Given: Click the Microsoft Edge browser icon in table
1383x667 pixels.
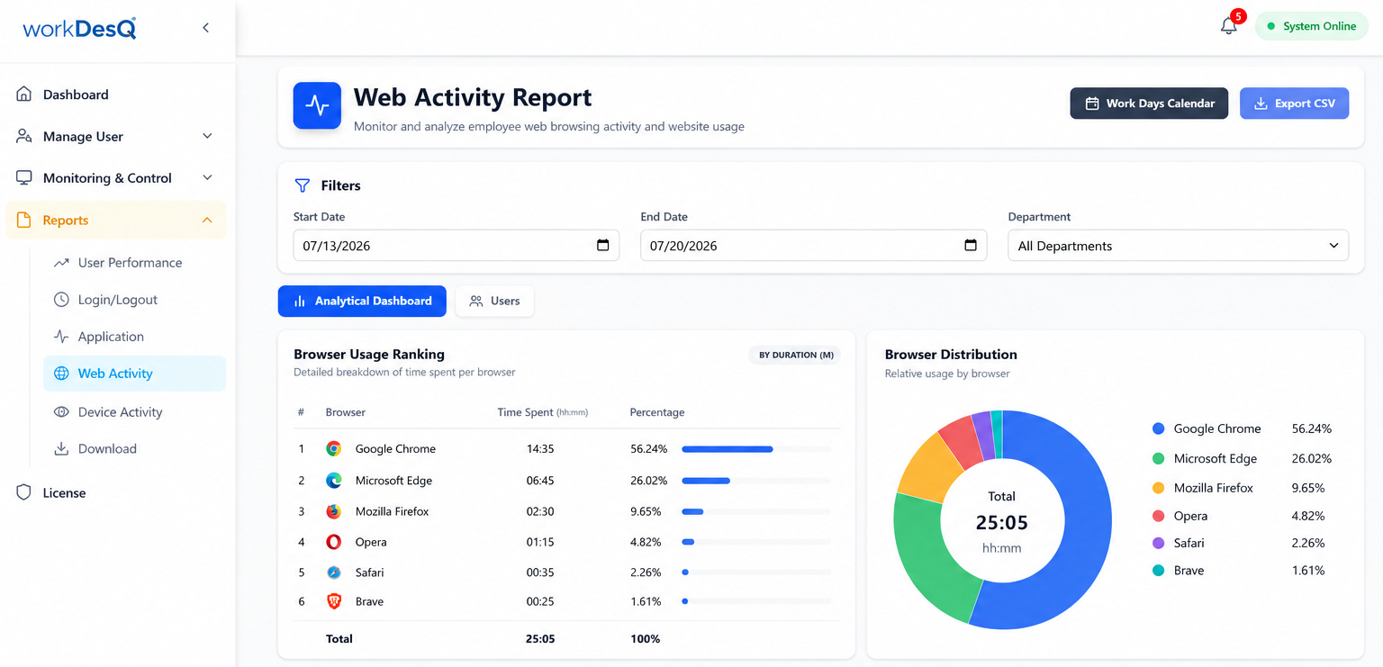Looking at the screenshot, I should [x=334, y=481].
